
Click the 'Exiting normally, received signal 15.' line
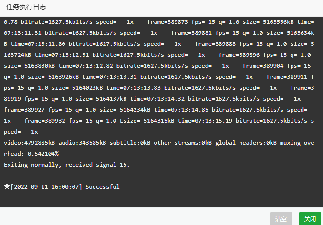(x=66, y=165)
